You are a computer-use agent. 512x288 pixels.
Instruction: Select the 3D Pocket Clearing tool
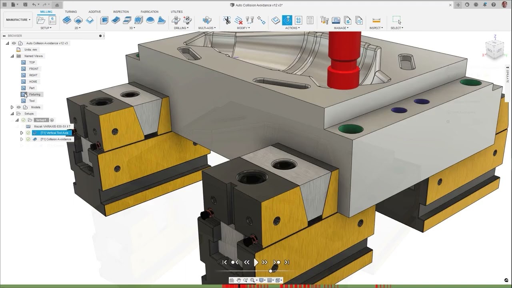116,20
